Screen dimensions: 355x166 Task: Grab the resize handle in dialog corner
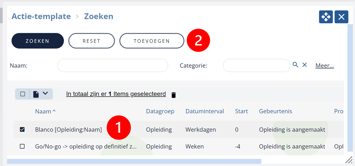tap(349, 160)
